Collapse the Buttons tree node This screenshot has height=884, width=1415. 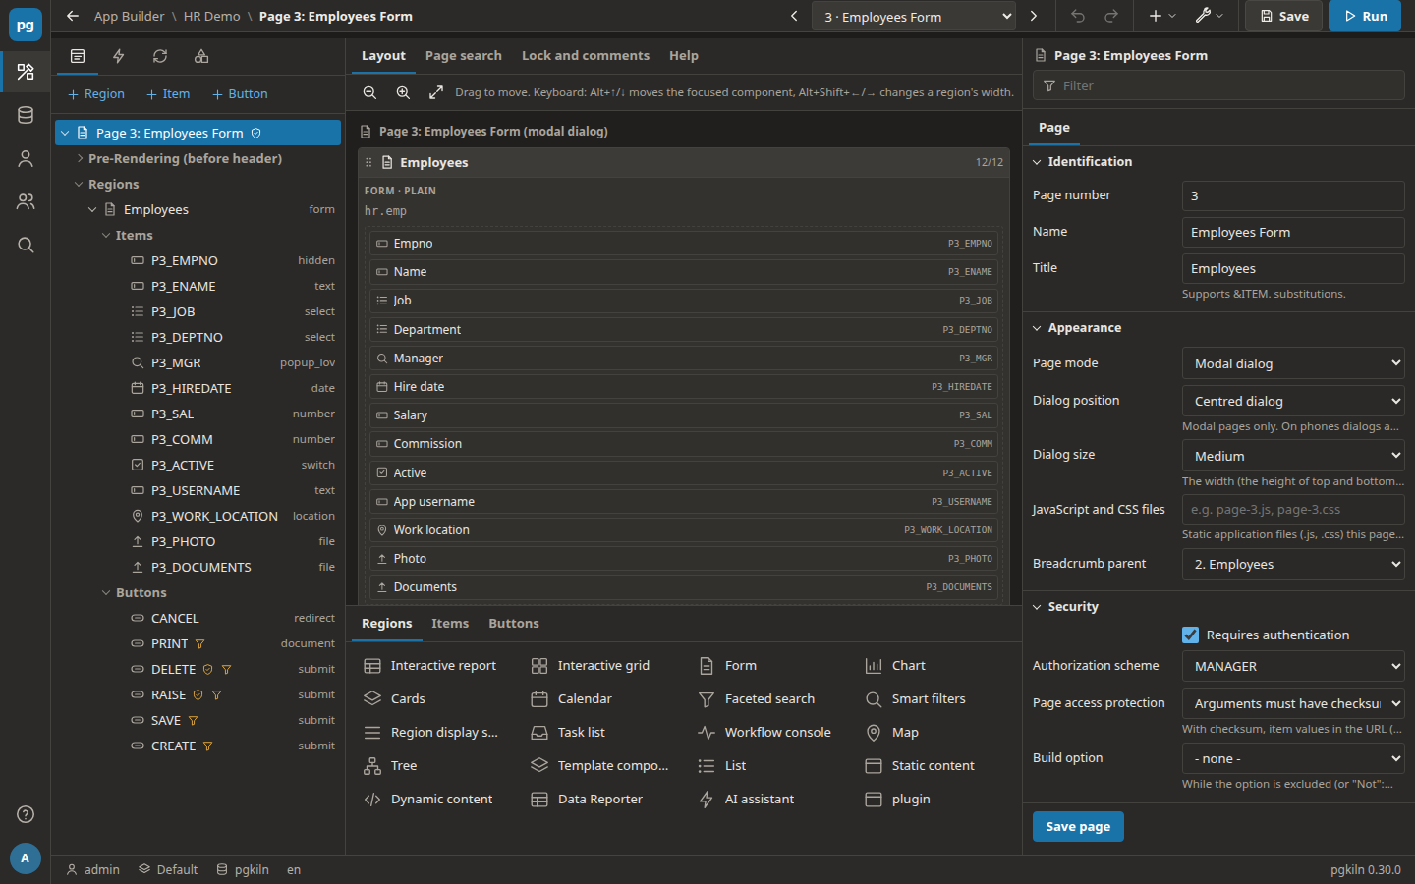pos(106,593)
